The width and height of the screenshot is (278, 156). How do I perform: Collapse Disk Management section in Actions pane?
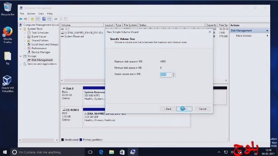[267, 31]
